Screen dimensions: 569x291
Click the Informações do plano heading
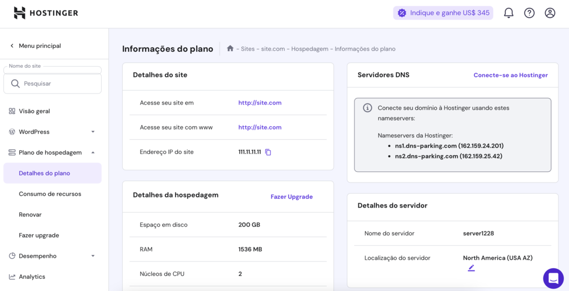coord(168,48)
